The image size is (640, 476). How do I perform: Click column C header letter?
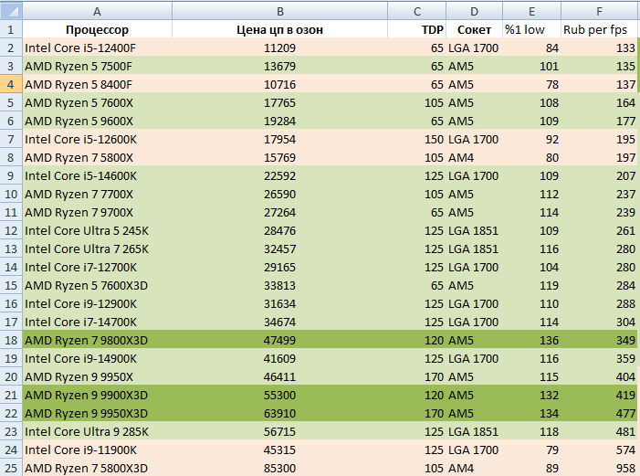416,10
